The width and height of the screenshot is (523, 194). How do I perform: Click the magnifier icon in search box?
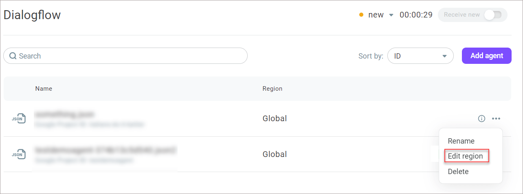coord(13,56)
